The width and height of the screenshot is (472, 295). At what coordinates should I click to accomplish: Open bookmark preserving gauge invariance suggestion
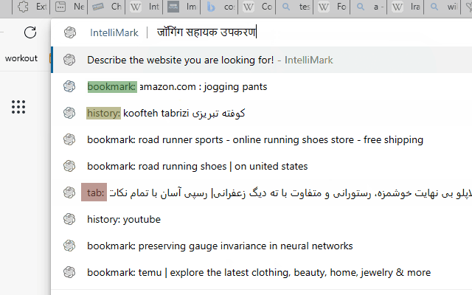[262, 246]
